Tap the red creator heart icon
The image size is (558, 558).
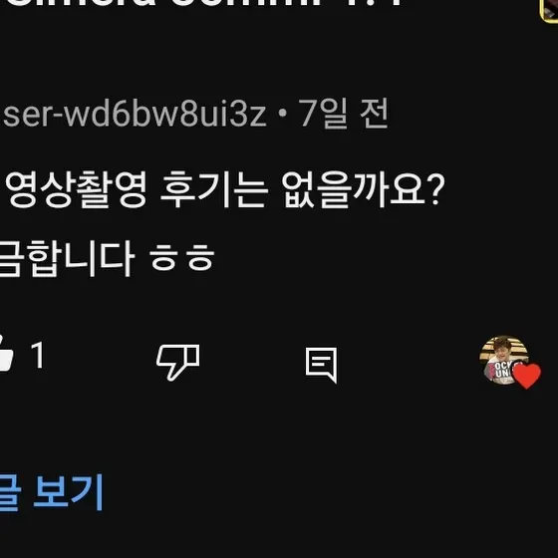(x=527, y=376)
